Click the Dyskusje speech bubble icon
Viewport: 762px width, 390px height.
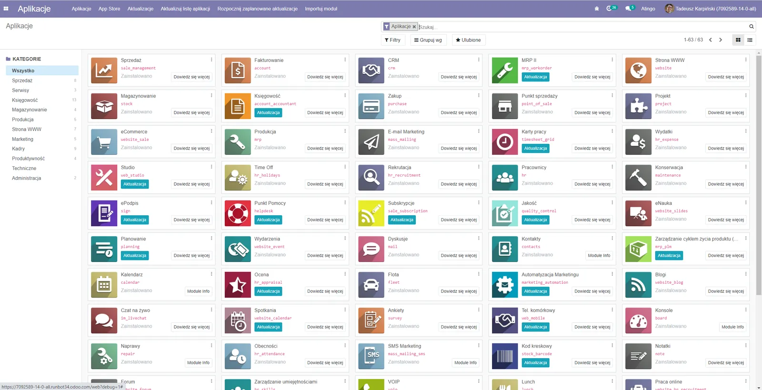(371, 249)
